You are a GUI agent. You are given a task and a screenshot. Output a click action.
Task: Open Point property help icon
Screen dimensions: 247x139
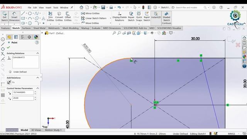37,42
